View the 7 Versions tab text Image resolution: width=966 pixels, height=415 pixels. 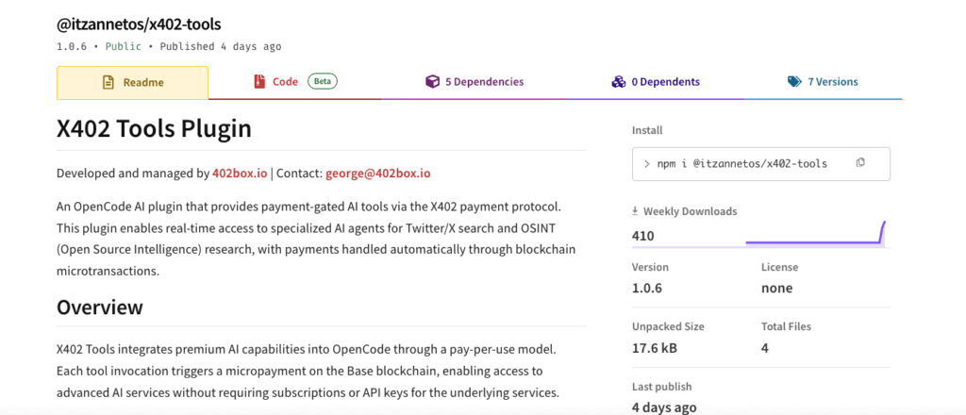click(833, 82)
